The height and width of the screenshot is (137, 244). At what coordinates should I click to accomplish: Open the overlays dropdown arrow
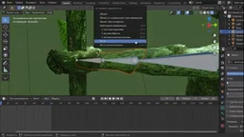191,13
